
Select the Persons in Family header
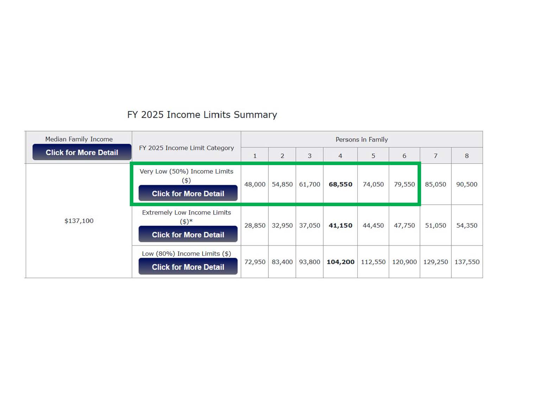tap(361, 139)
